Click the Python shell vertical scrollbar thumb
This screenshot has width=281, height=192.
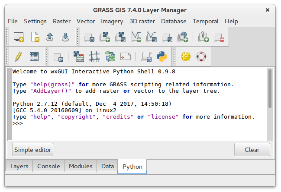click(270, 89)
